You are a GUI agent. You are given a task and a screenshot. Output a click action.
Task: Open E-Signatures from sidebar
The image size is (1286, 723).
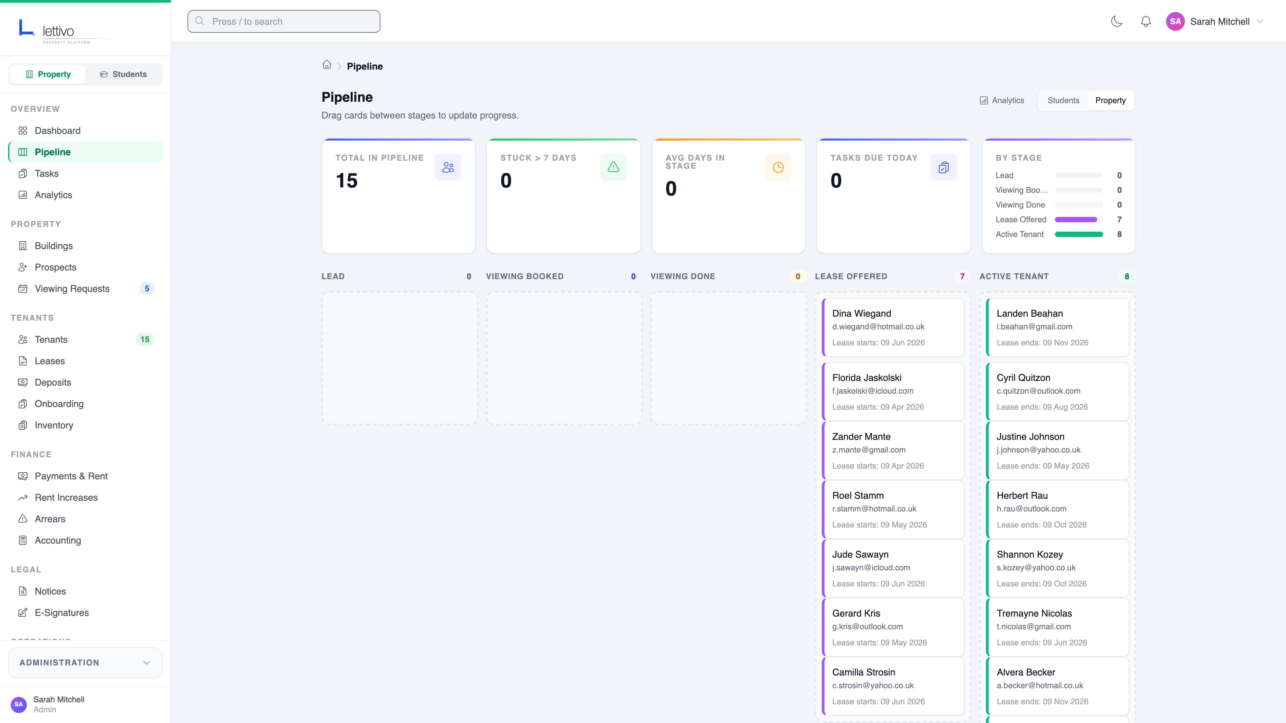(x=61, y=613)
